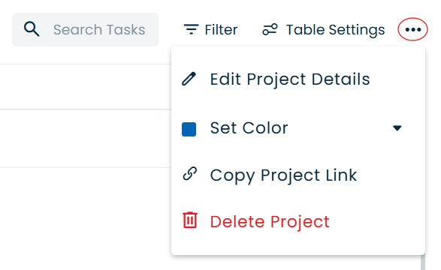Click the blue project color square
The image size is (441, 270).
(189, 129)
